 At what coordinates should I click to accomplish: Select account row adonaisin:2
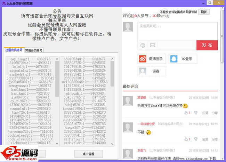click(30, 71)
